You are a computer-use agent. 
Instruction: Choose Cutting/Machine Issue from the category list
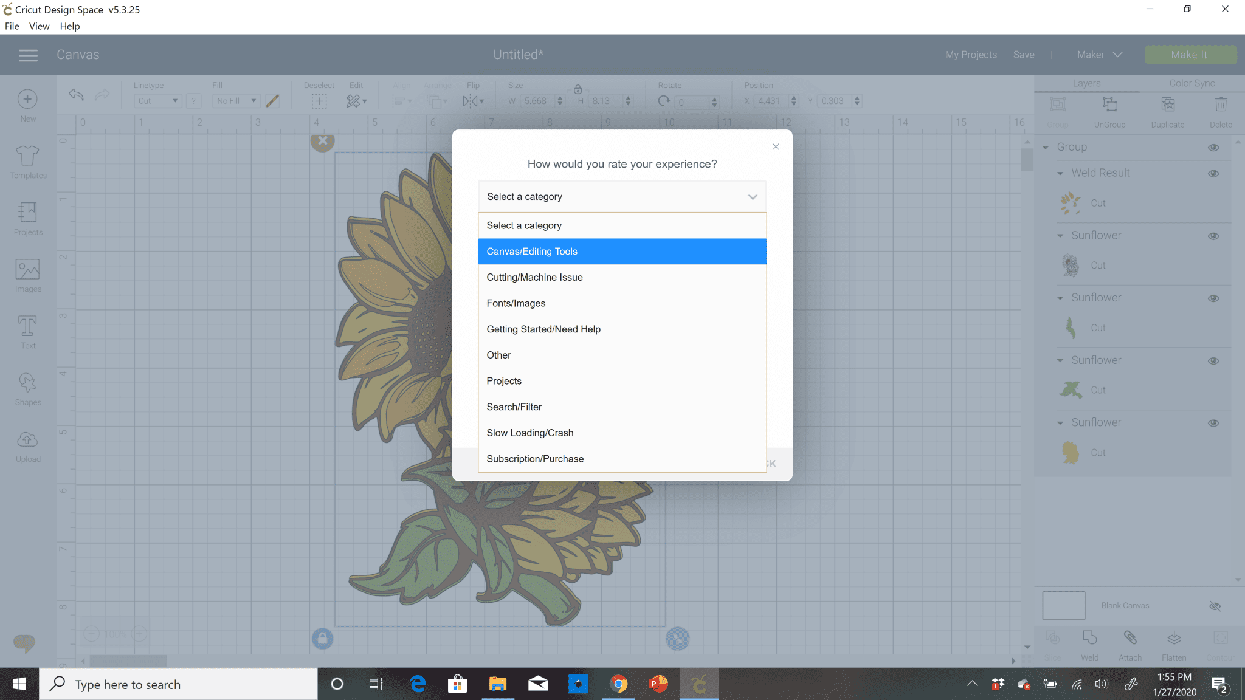[534, 277]
